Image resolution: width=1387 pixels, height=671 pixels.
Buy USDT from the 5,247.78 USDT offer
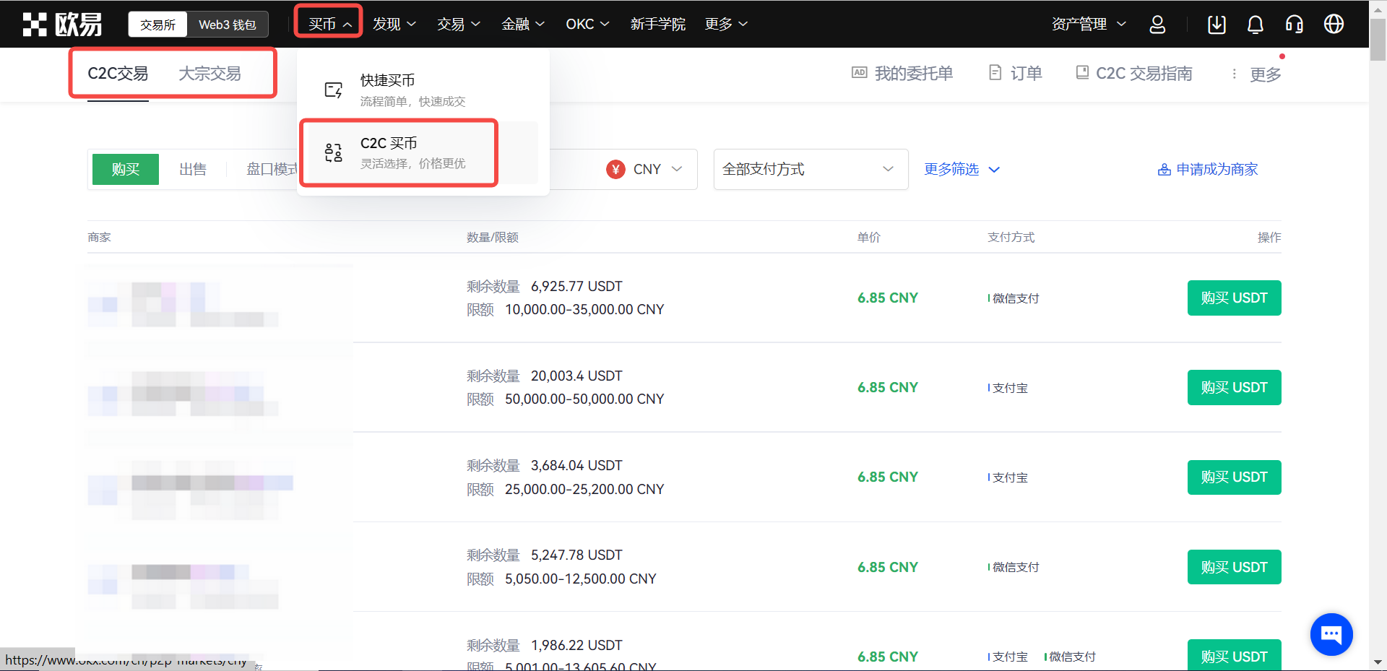click(x=1234, y=567)
